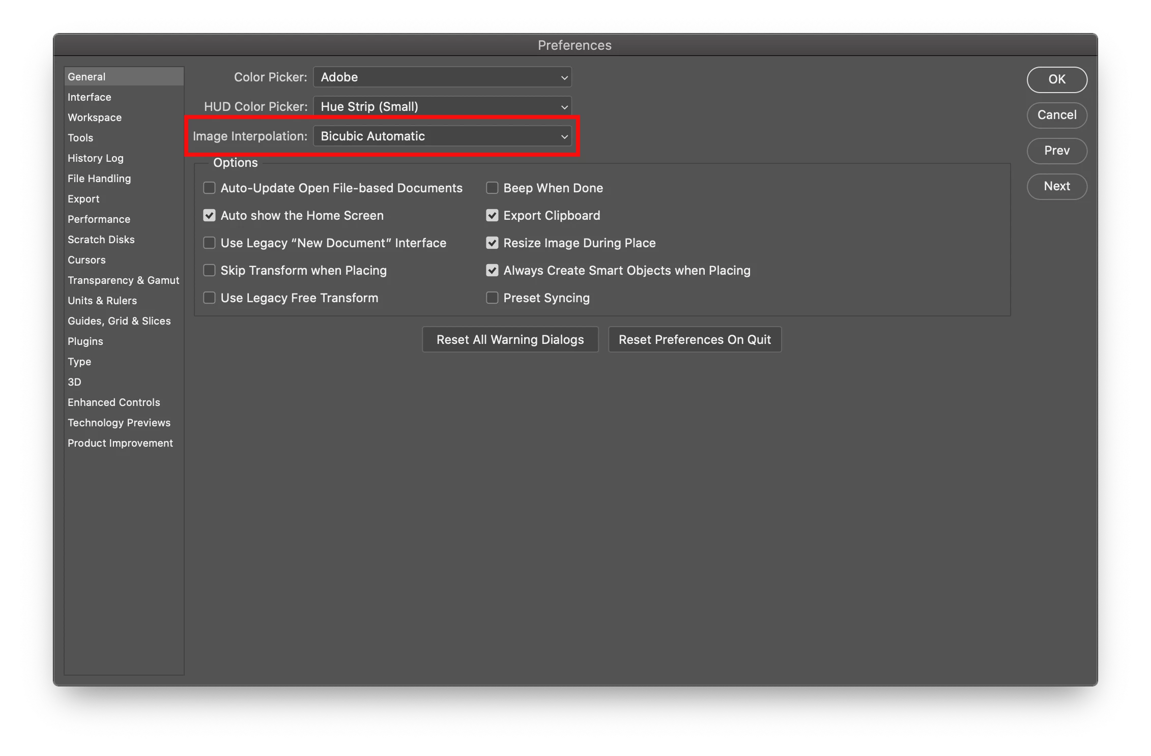This screenshot has height=756, width=1151.
Task: Open the Color Picker dropdown
Action: (442, 77)
